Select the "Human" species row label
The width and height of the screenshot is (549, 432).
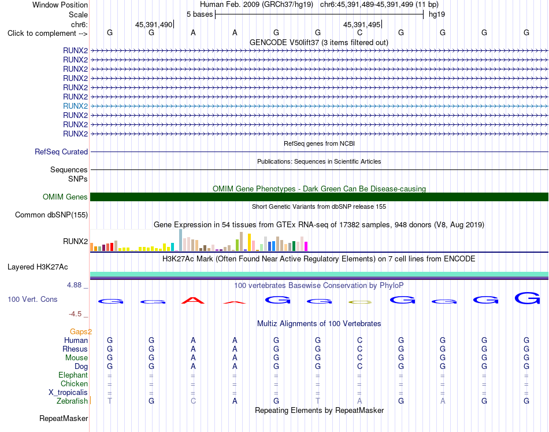point(76,340)
